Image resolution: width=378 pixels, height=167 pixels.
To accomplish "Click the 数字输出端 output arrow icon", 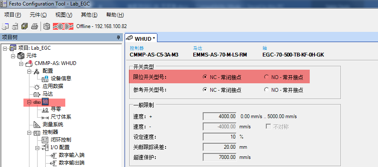I will tap(53, 163).
